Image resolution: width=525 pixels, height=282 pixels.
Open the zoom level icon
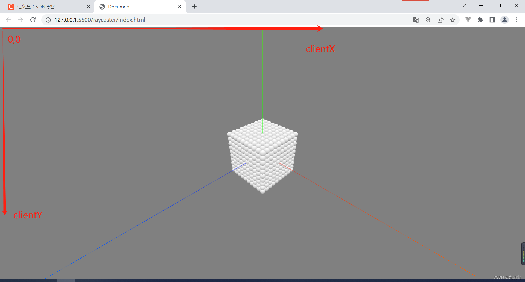click(428, 20)
